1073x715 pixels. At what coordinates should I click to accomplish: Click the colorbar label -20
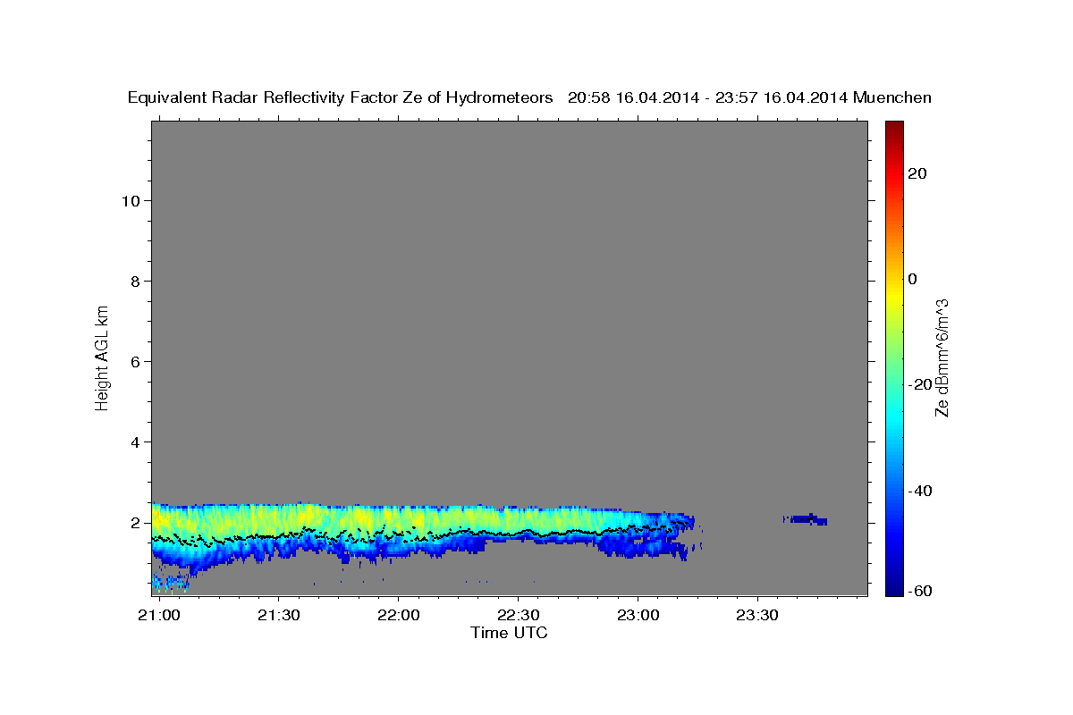pyautogui.click(x=919, y=384)
